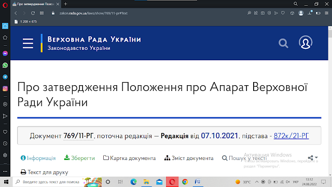The width and height of the screenshot is (332, 187).
Task: Click the 30°C weather widget
Action: tap(243, 182)
